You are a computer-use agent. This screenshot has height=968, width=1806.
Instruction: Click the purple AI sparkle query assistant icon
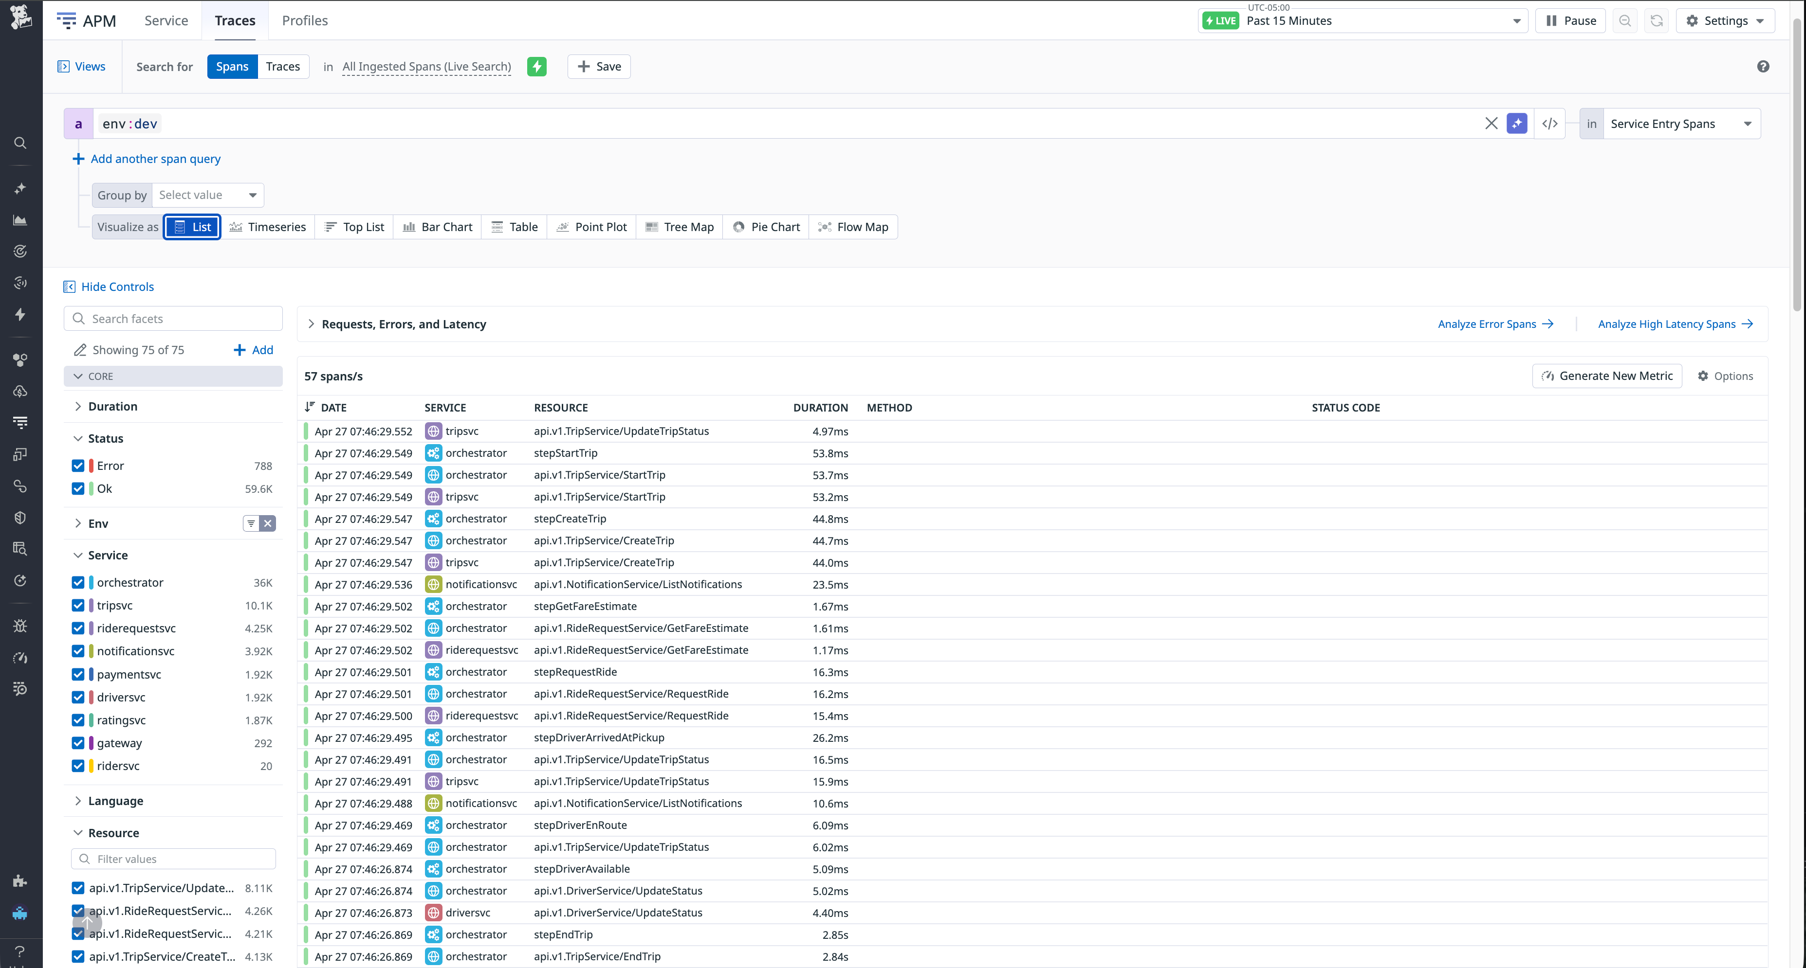(x=1516, y=124)
